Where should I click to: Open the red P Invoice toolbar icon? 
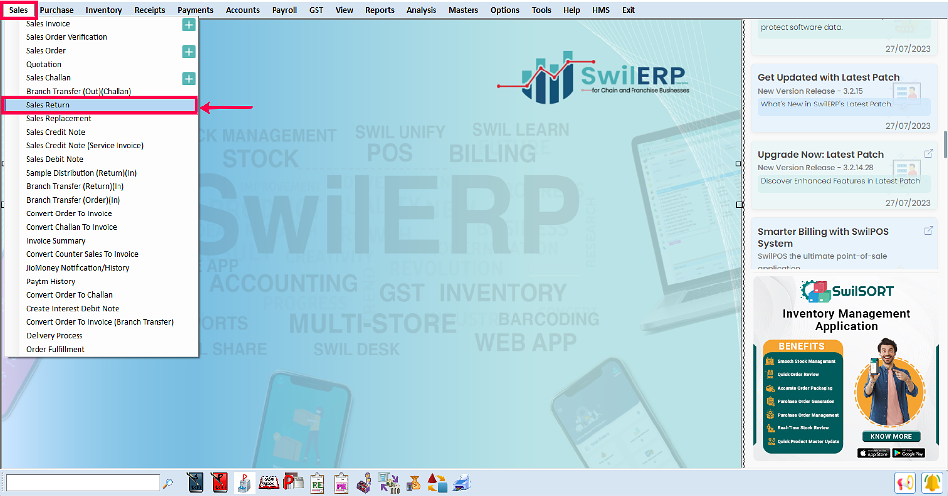coord(220,483)
